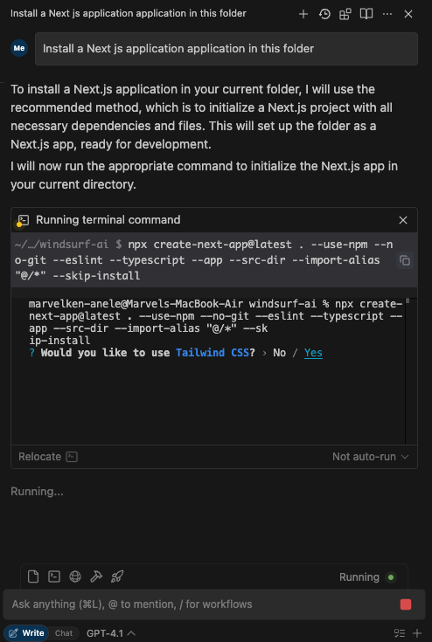Open the three-dot more options menu

pyautogui.click(x=387, y=14)
